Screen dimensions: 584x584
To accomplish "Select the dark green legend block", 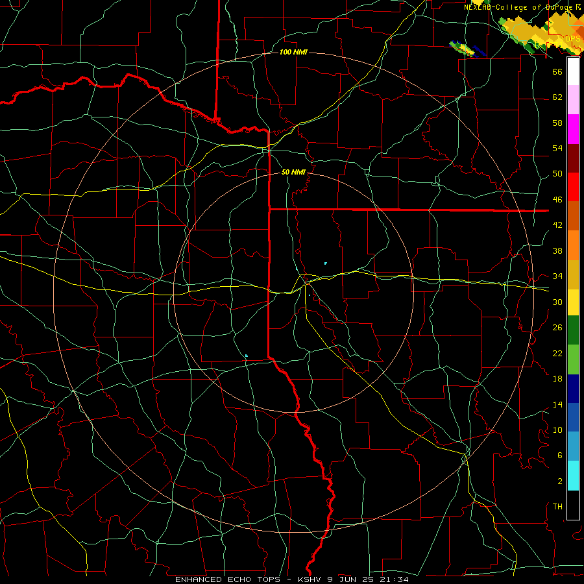I will pyautogui.click(x=573, y=330).
